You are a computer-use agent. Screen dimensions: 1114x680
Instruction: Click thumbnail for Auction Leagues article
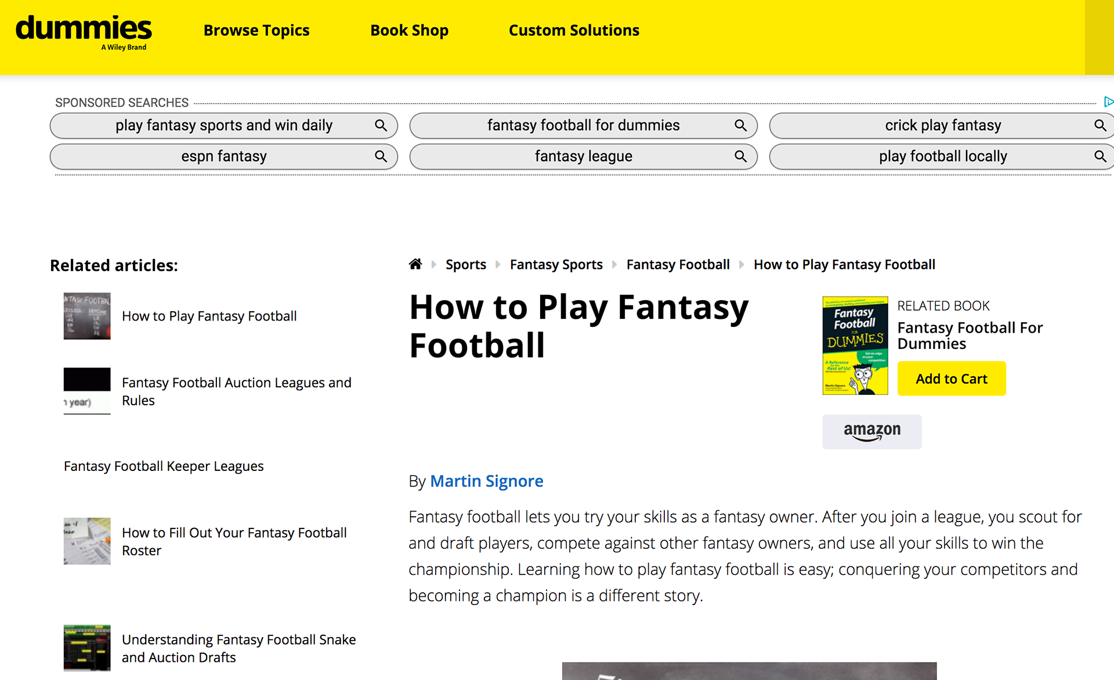(x=87, y=391)
